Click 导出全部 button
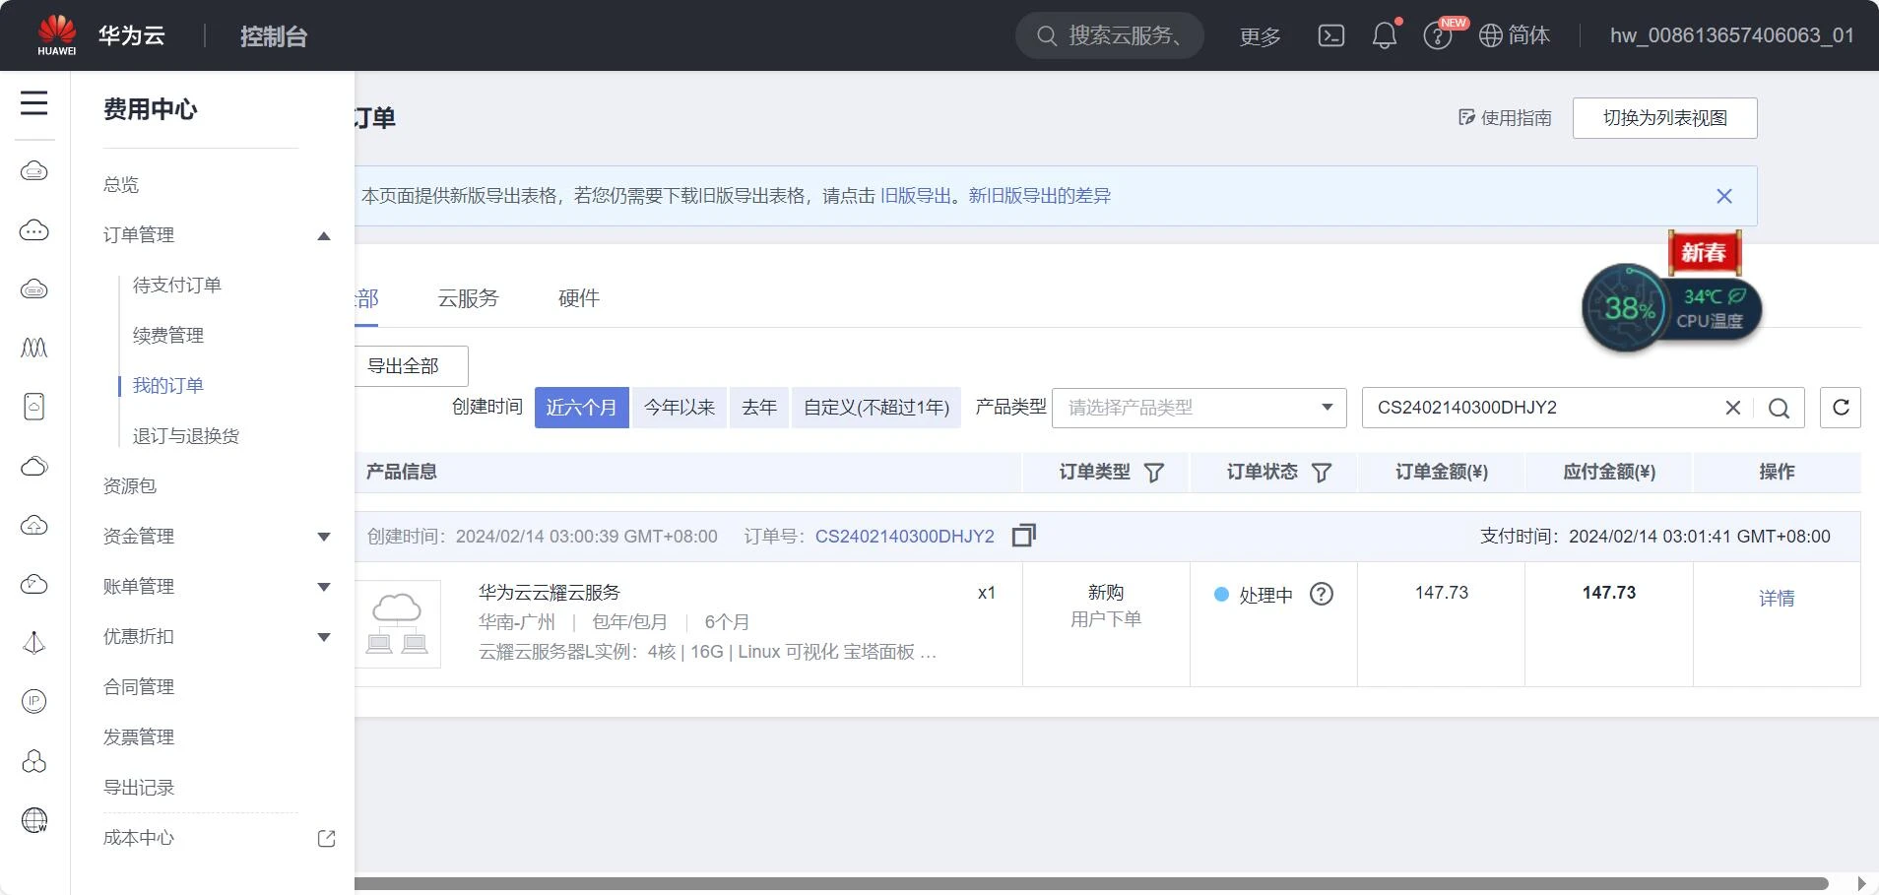The image size is (1879, 895). (x=411, y=366)
